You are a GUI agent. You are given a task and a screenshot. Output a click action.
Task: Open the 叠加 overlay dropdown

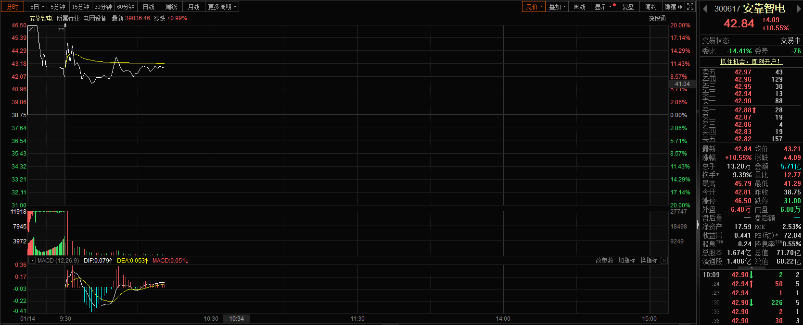tap(557, 7)
